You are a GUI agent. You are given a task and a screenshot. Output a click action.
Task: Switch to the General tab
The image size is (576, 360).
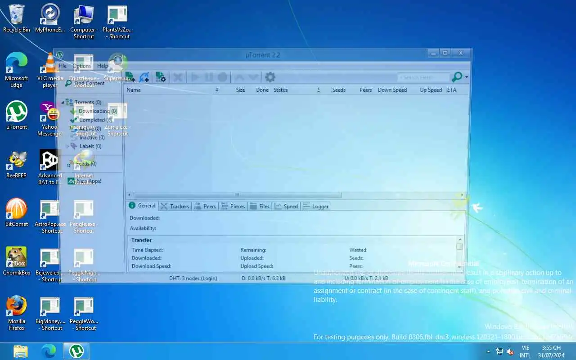coord(142,206)
